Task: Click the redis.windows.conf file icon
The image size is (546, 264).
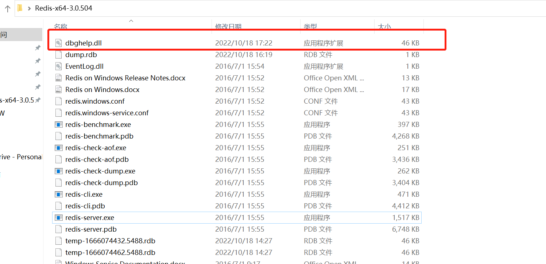Action: [58, 101]
